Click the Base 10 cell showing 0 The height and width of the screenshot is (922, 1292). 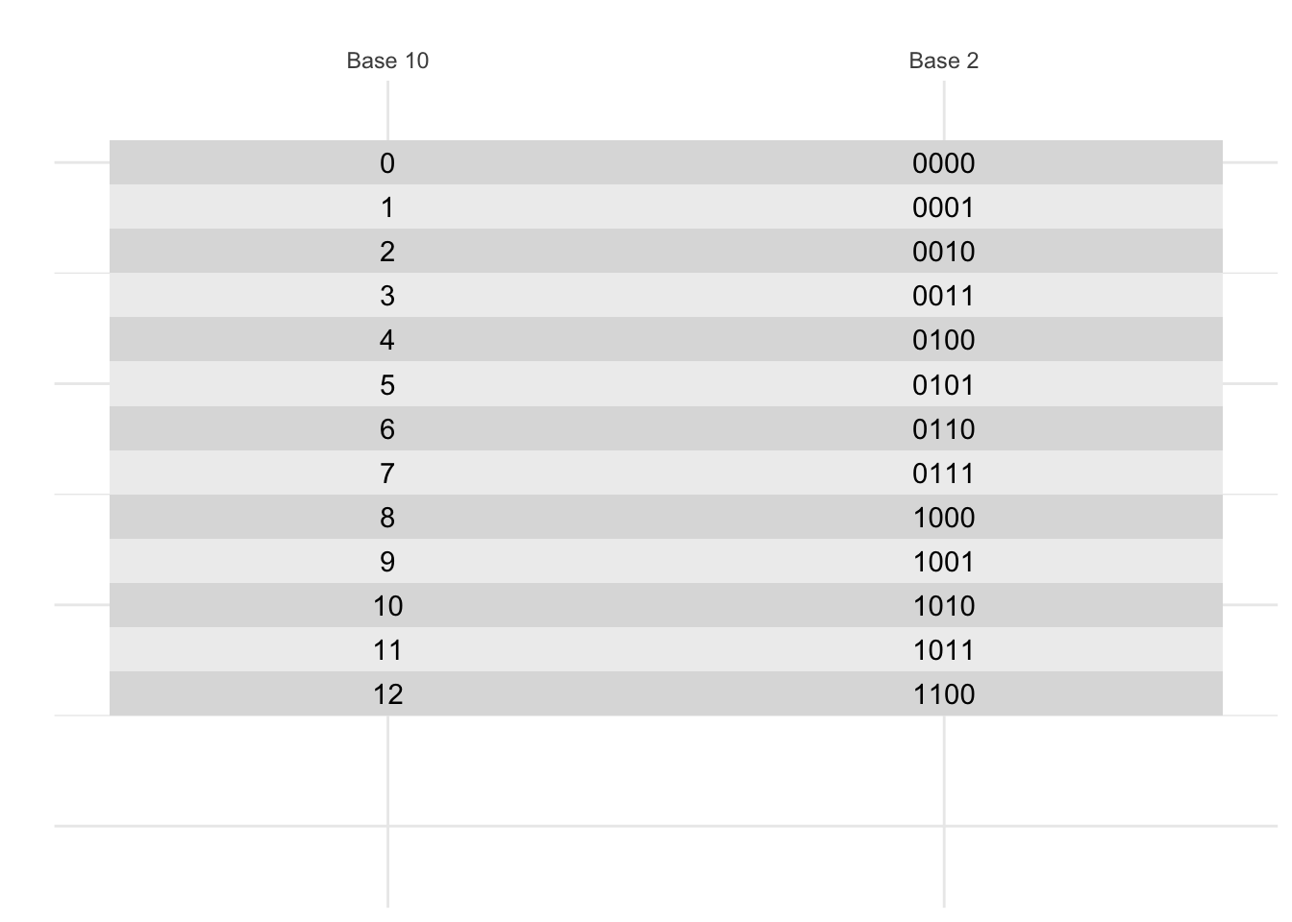tap(387, 163)
